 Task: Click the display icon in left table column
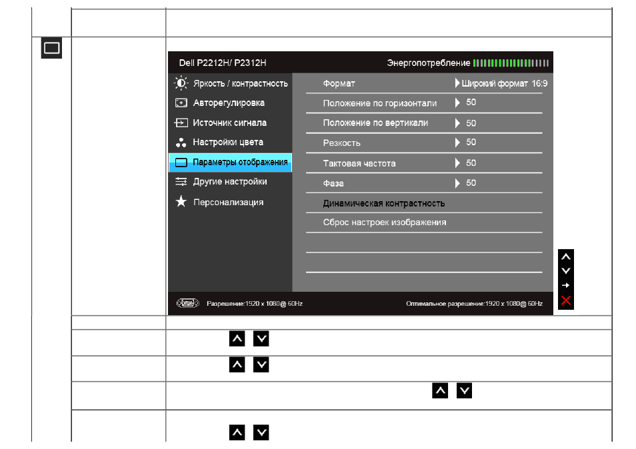(51, 48)
